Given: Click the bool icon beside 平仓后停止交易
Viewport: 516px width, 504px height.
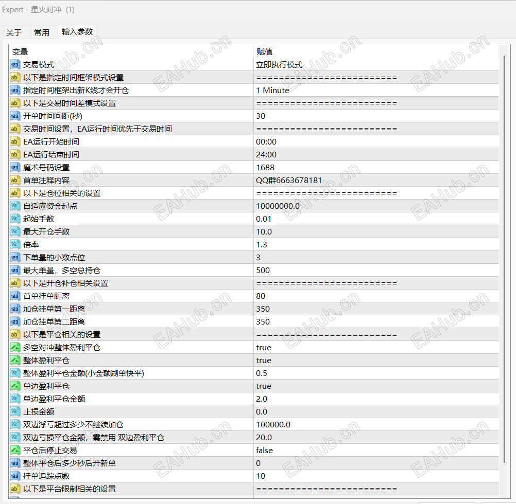Looking at the screenshot, I should pyautogui.click(x=15, y=450).
